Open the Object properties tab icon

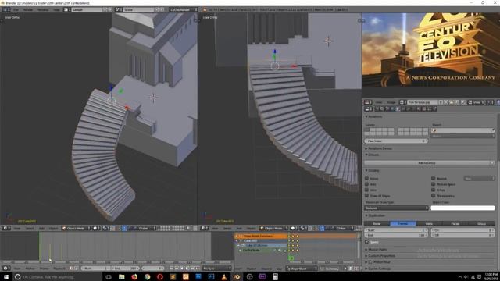pos(398,109)
